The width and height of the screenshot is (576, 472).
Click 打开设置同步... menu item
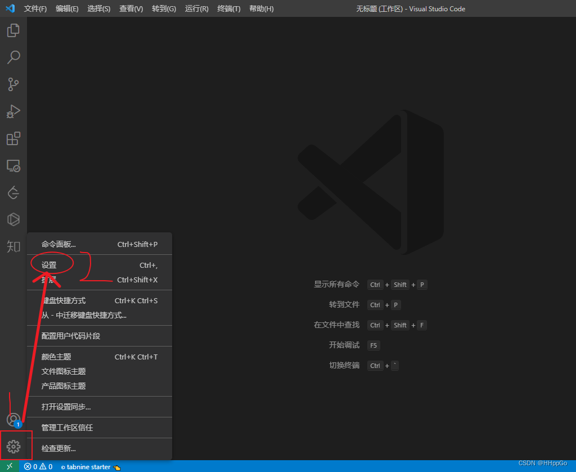(x=100, y=407)
